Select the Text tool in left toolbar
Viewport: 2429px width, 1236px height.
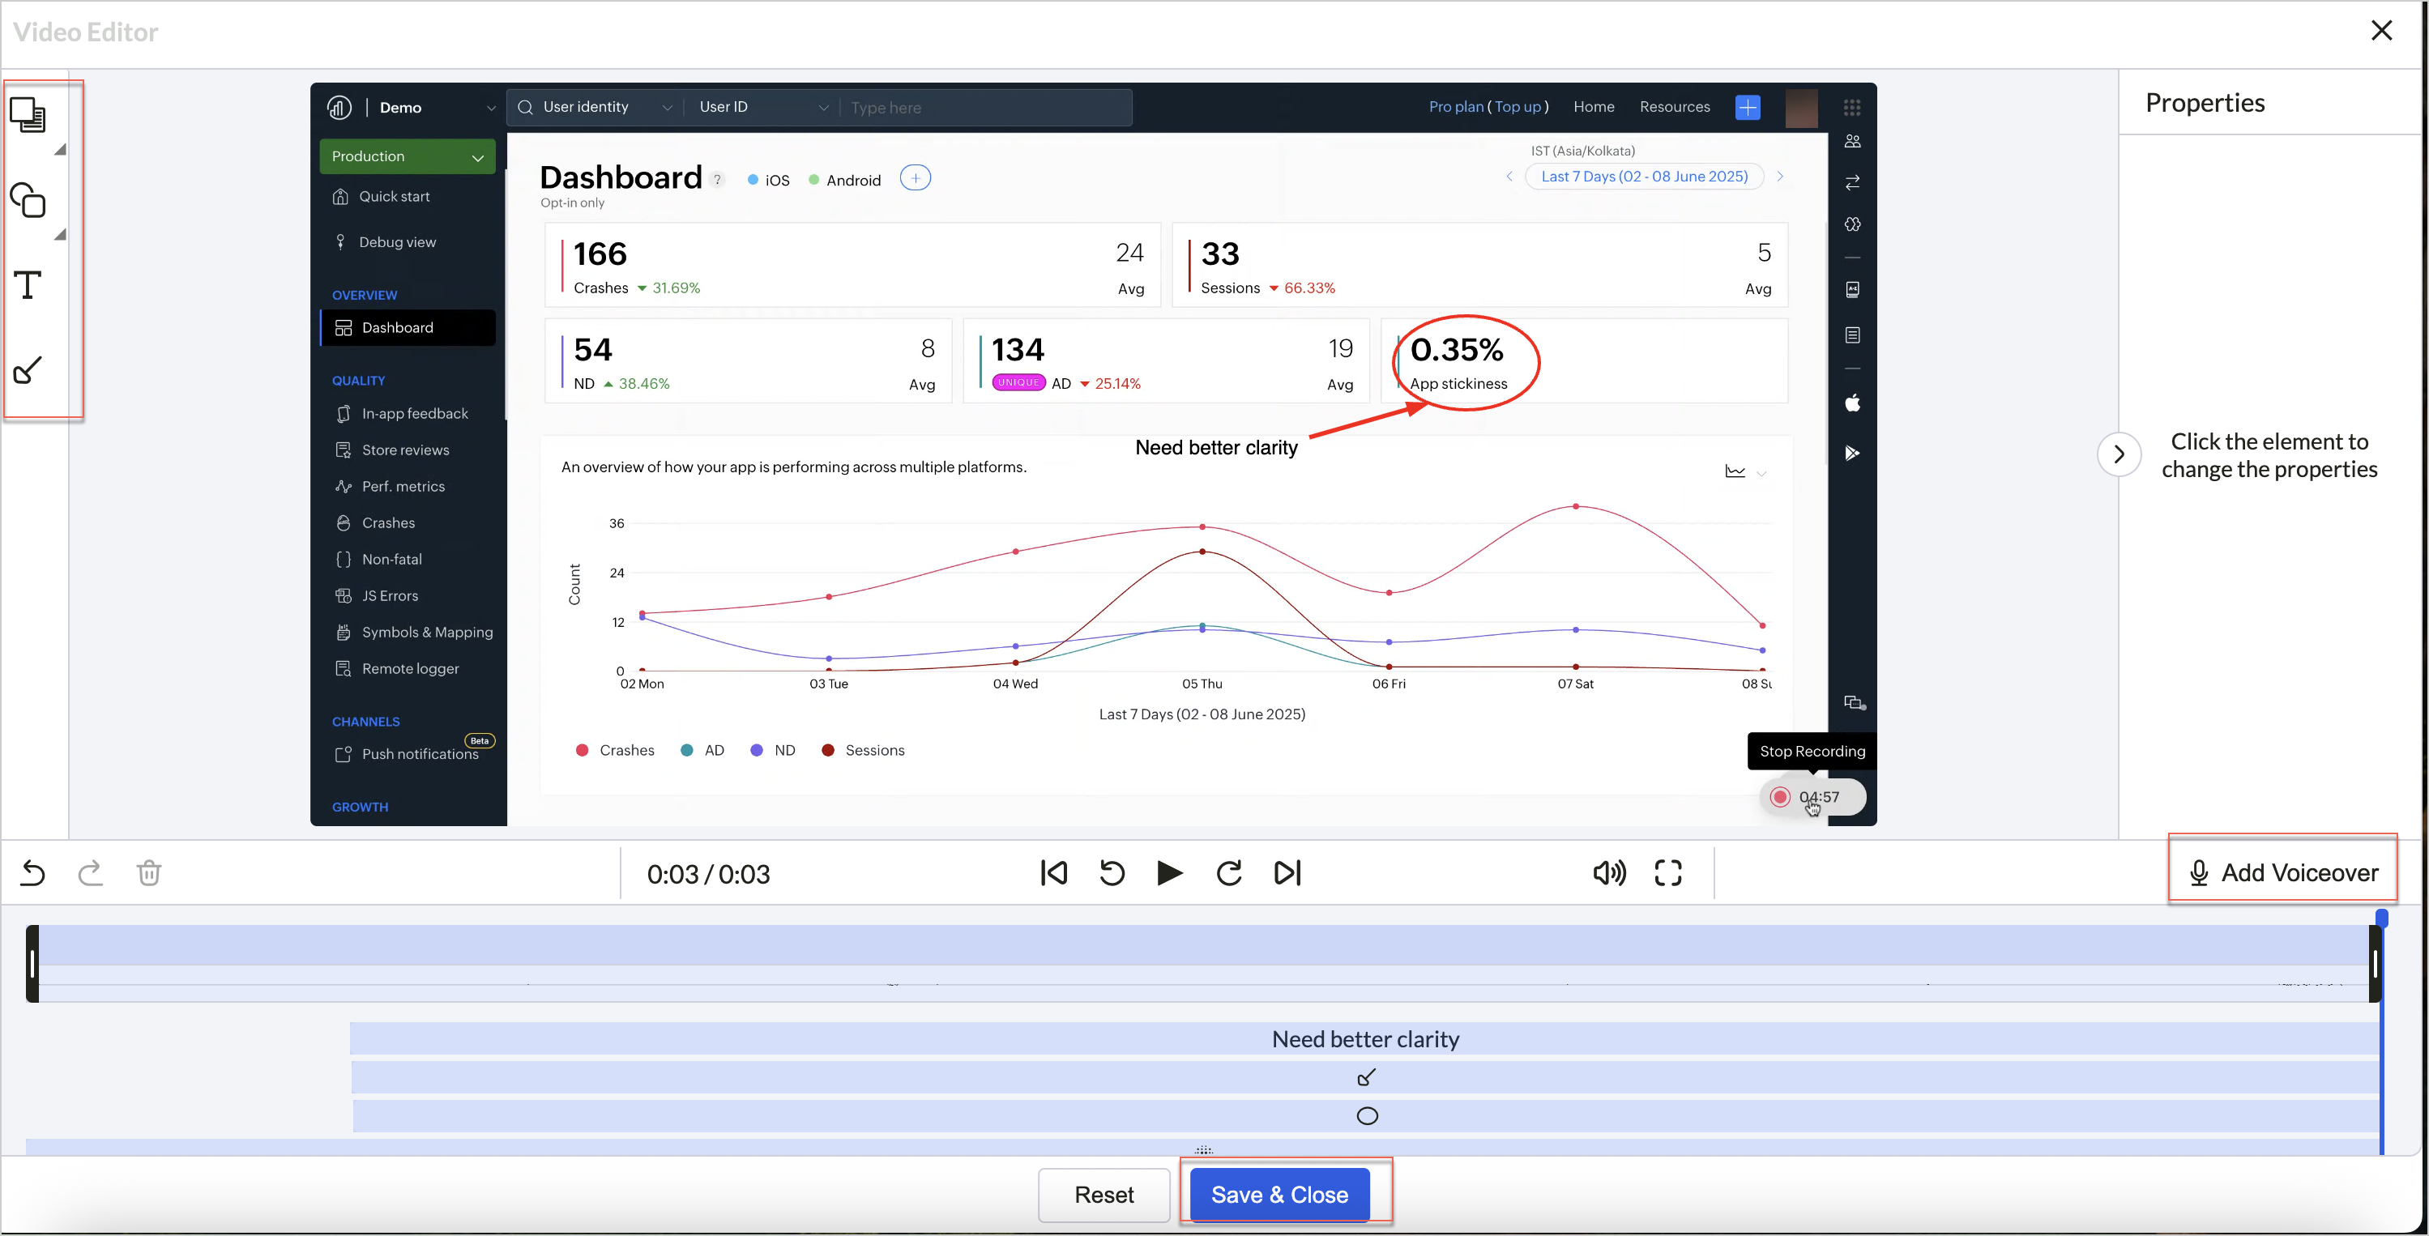click(x=28, y=285)
